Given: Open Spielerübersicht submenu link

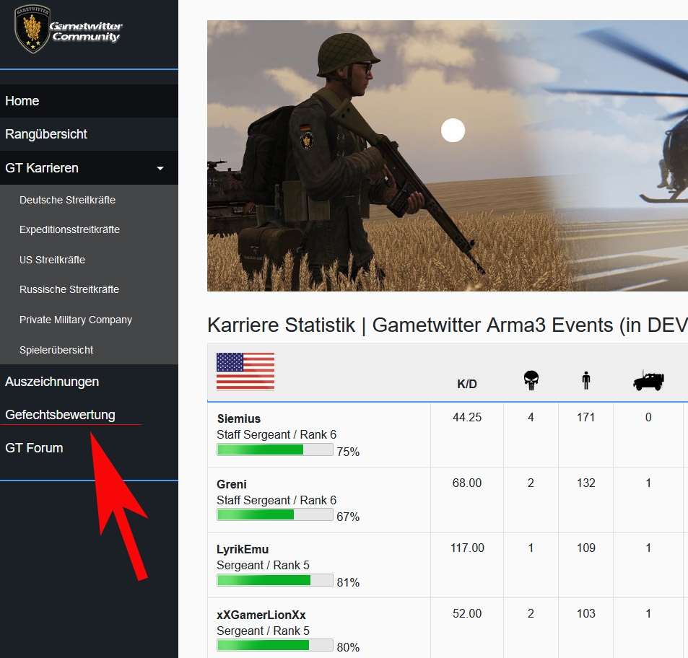Looking at the screenshot, I should click(56, 350).
